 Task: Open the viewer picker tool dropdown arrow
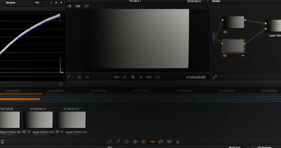73,77
